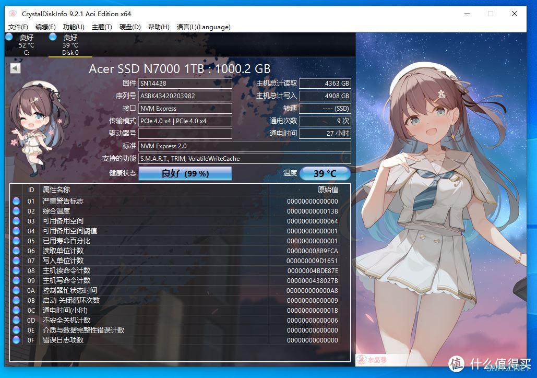The width and height of the screenshot is (537, 378).
Task: Click the status orb for attribute 08 主机读命令计数
Action: (16, 270)
